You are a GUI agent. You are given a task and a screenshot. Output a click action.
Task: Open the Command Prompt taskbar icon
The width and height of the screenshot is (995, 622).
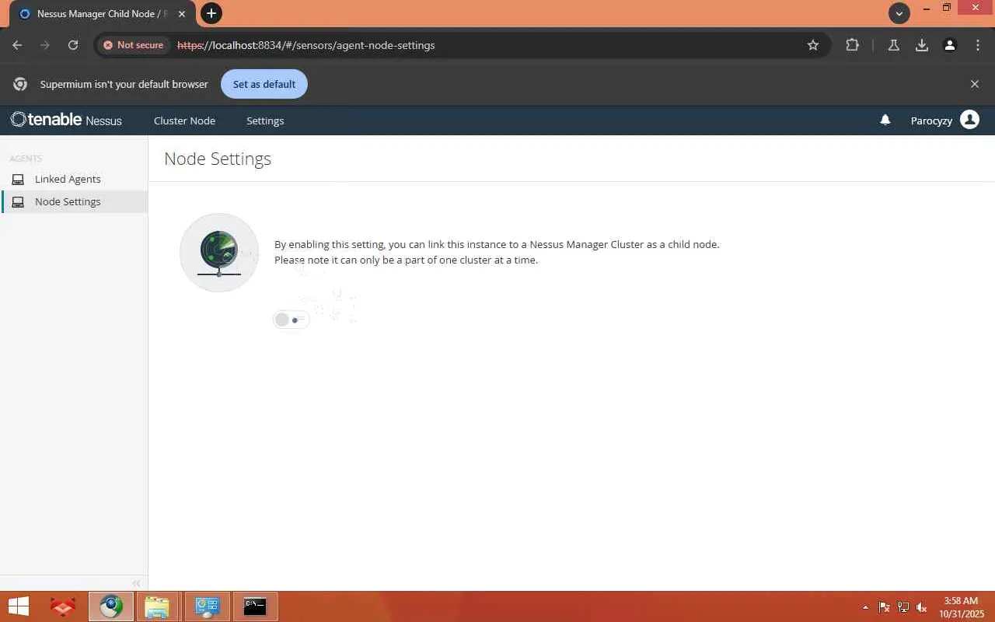tap(255, 606)
